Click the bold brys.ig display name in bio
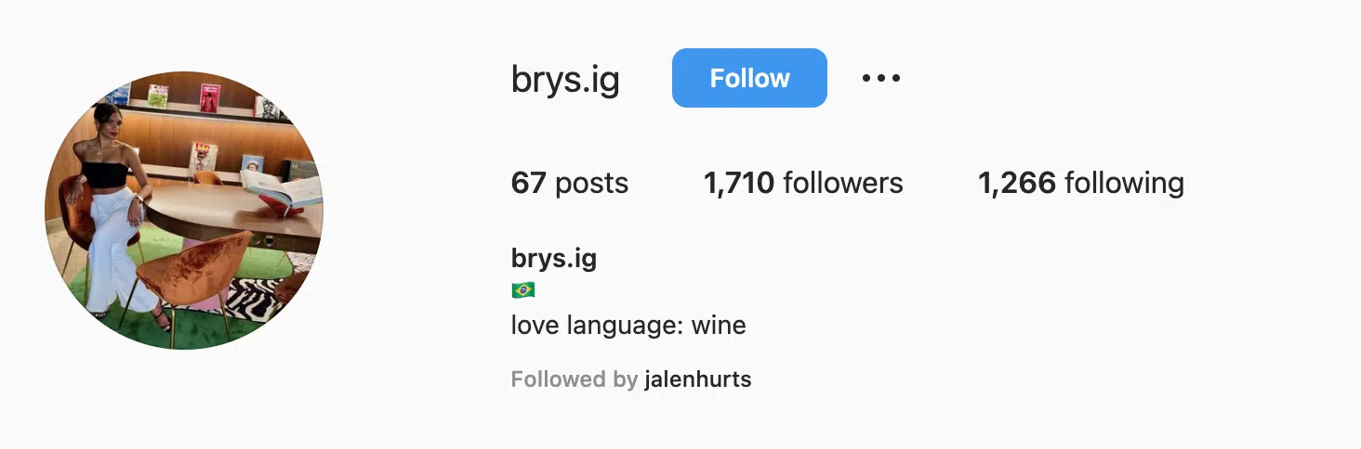Screen dimensions: 1361x449 [x=554, y=259]
